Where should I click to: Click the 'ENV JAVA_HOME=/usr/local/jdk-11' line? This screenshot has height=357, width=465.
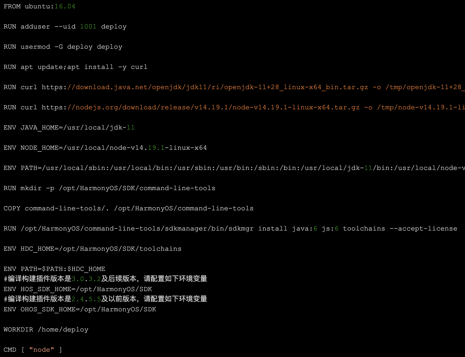tap(69, 127)
